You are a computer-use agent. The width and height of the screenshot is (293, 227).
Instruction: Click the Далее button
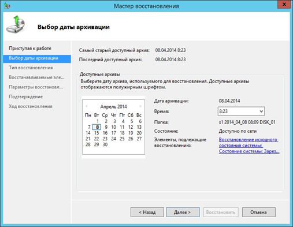pyautogui.click(x=183, y=212)
